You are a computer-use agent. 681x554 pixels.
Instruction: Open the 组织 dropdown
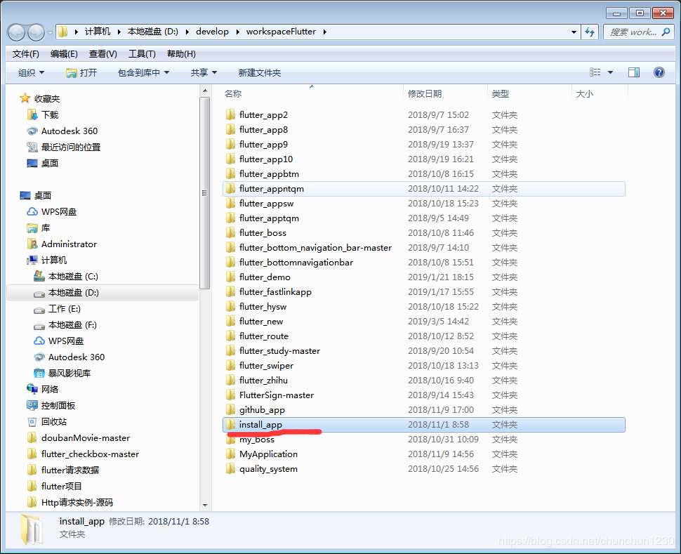31,72
